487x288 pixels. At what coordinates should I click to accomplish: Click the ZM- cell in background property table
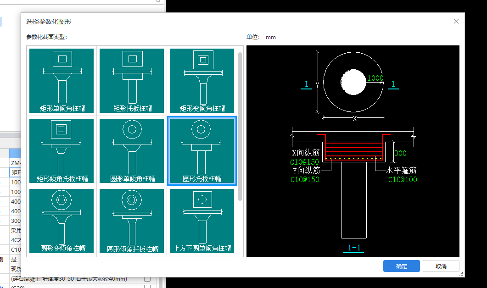point(16,163)
